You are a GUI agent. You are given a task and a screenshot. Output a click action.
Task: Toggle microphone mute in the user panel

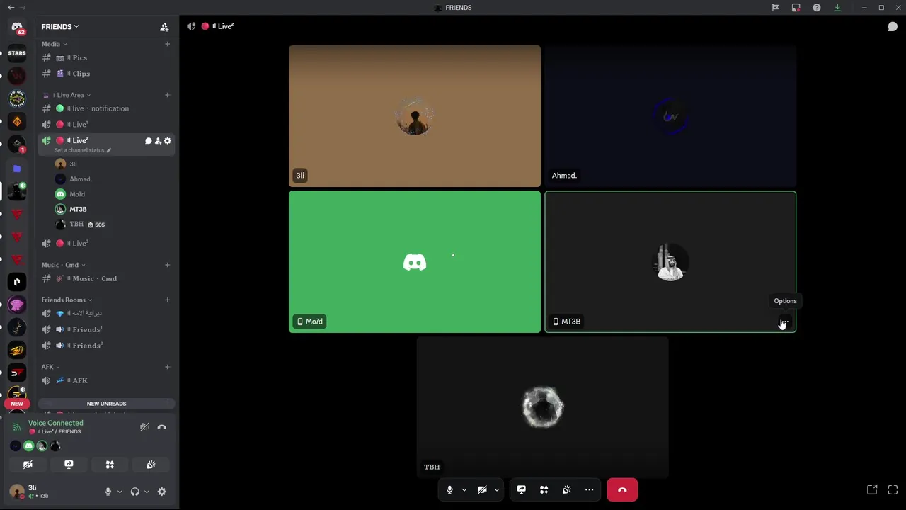[108, 492]
